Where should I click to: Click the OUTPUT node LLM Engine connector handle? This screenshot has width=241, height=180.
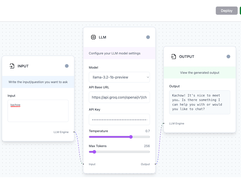pyautogui.click(x=164, y=123)
